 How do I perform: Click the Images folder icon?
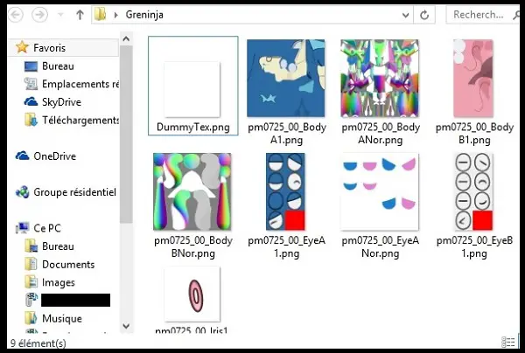pyautogui.click(x=31, y=282)
